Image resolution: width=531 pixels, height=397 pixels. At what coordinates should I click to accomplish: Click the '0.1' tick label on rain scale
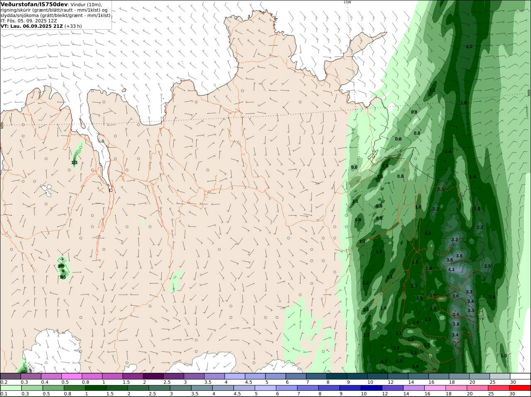[x=4, y=394]
